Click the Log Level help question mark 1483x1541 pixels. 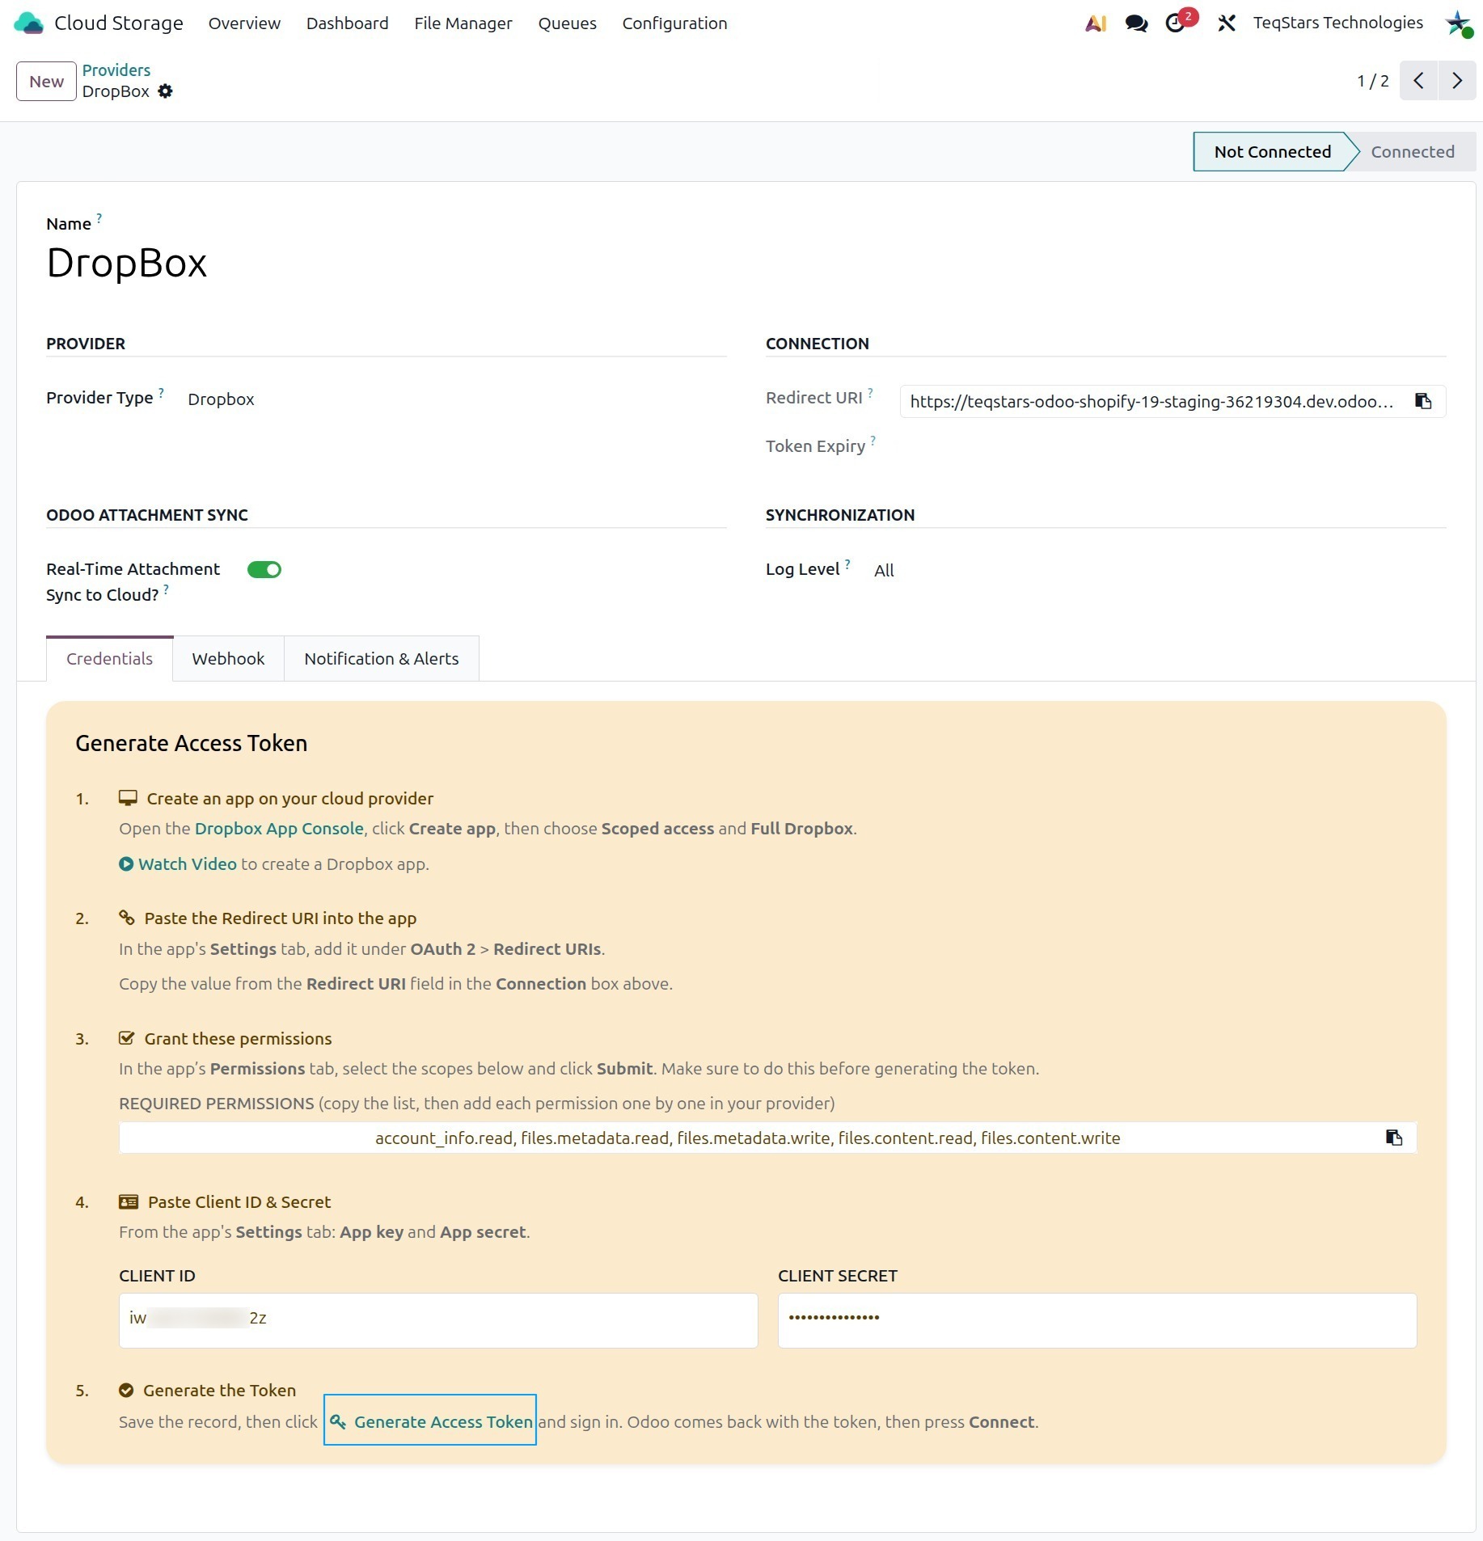point(847,564)
